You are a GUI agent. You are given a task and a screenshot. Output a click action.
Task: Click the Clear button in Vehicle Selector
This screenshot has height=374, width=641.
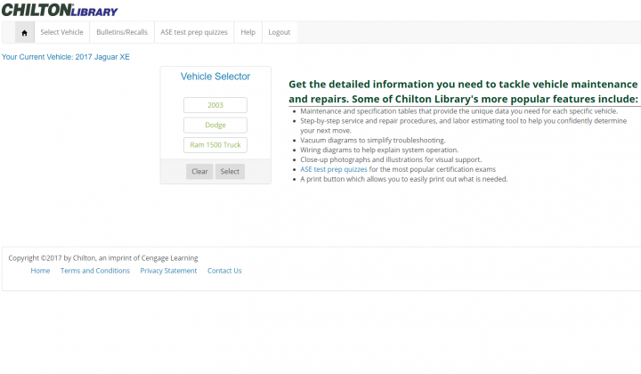(199, 172)
